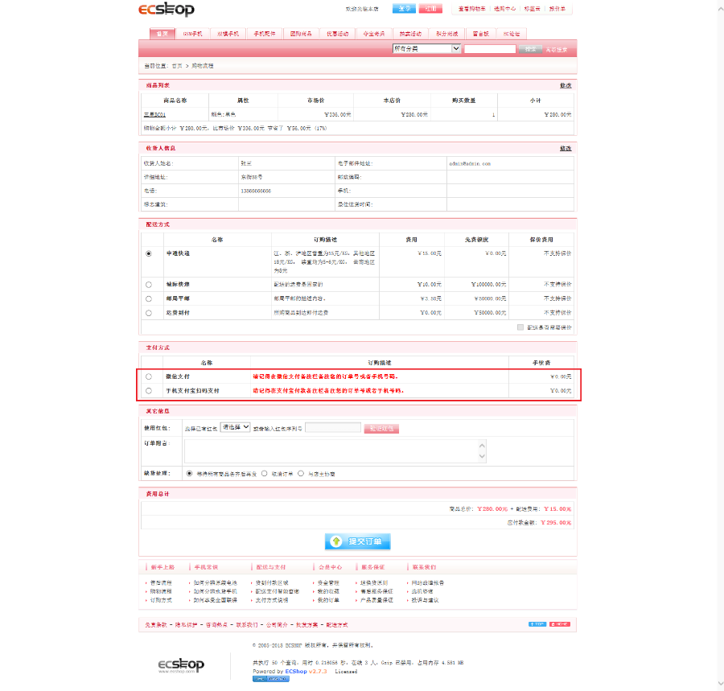
Task: Select the 与店主协商 out-of-stock option
Action: (x=301, y=474)
